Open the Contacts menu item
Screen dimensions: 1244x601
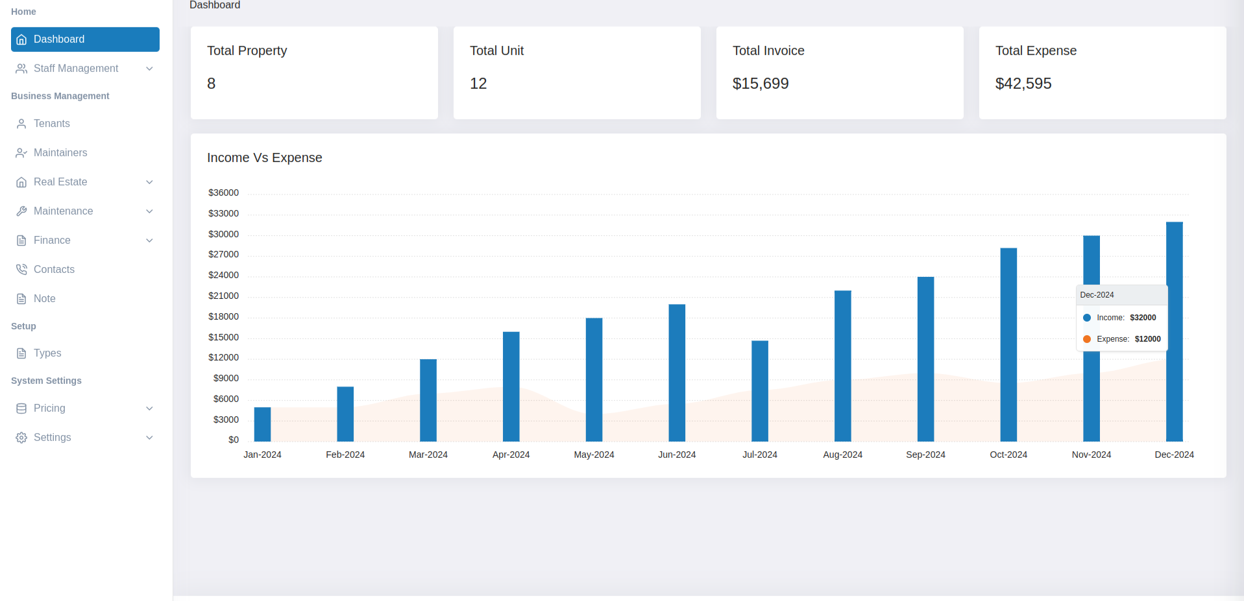coord(54,270)
